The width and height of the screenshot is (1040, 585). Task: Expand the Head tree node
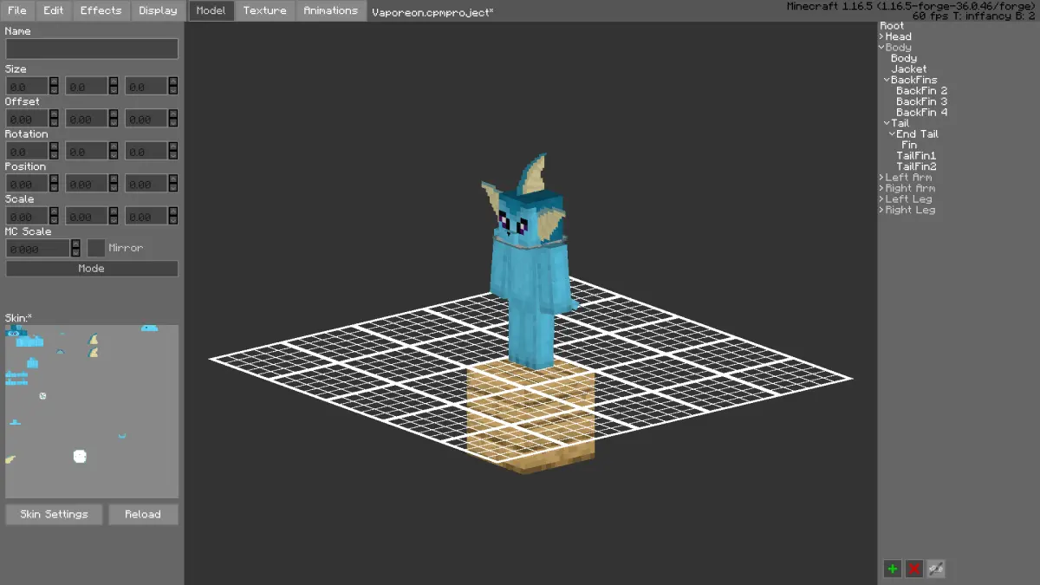tap(881, 36)
